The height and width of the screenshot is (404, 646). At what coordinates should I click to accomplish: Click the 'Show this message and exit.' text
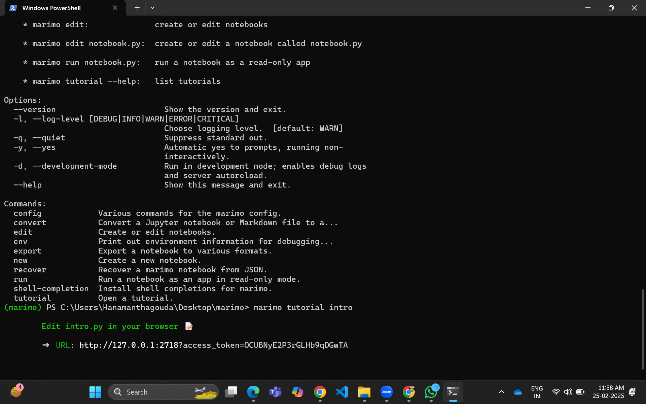[x=227, y=185]
